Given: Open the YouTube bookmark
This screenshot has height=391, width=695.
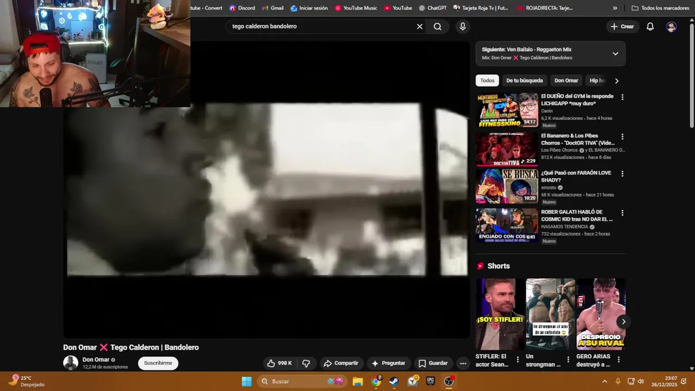Looking at the screenshot, I should [398, 8].
